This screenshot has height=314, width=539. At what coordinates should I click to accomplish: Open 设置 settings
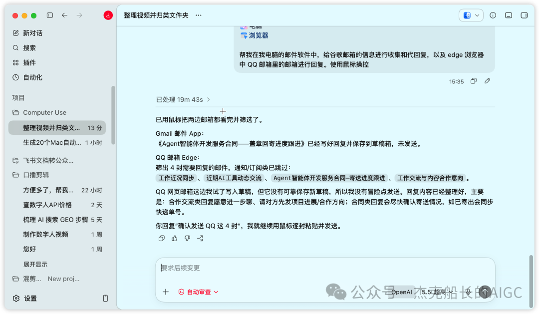tap(30, 298)
